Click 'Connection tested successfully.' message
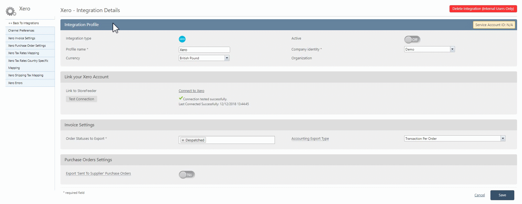 pos(205,99)
